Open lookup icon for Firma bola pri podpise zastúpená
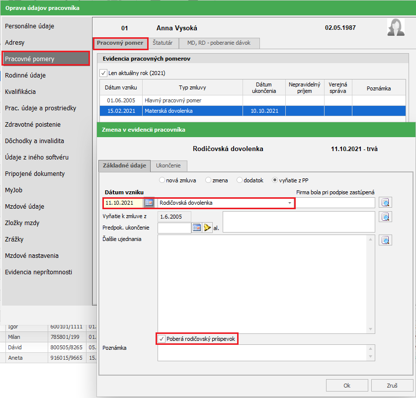The width and height of the screenshot is (416, 398). pyautogui.click(x=385, y=203)
